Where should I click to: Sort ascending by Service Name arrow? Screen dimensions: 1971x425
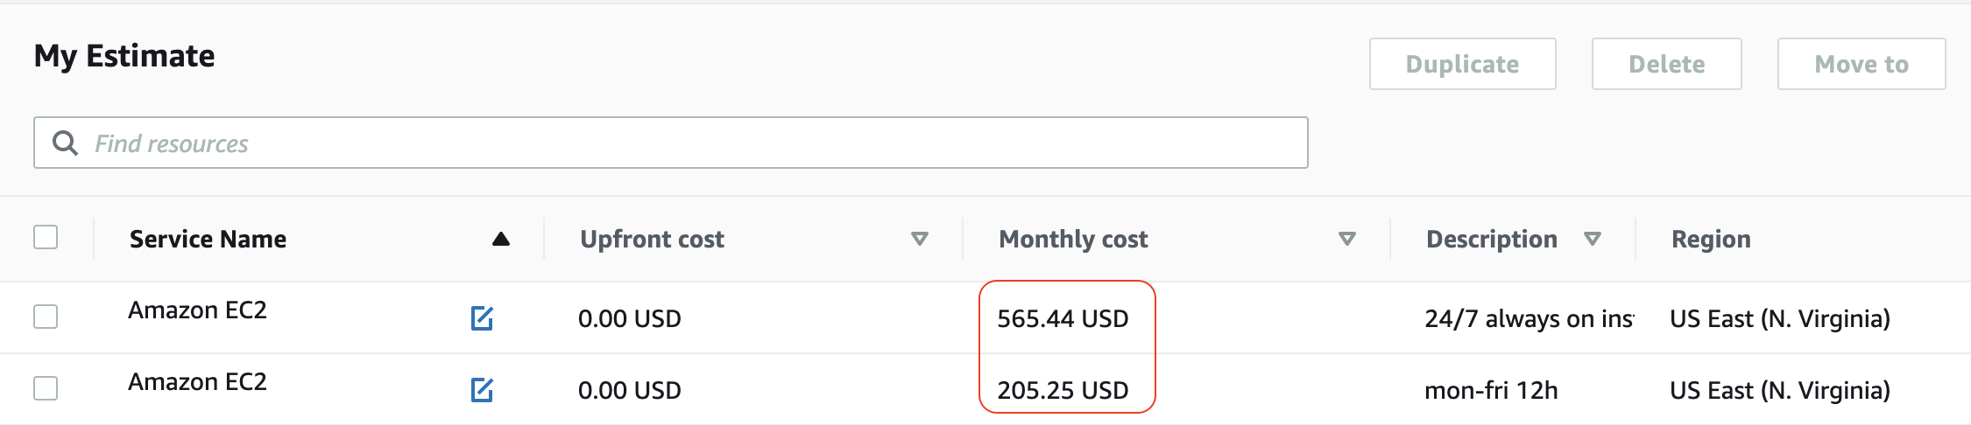(x=501, y=240)
